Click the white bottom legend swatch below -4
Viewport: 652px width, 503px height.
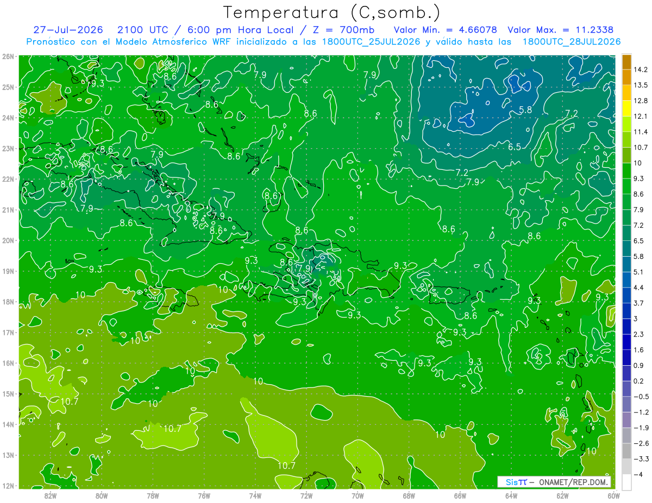[626, 482]
